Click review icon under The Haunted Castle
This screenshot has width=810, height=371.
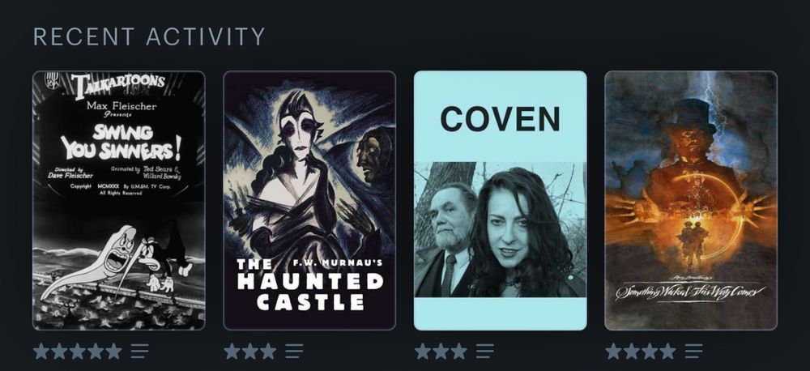[x=295, y=352]
